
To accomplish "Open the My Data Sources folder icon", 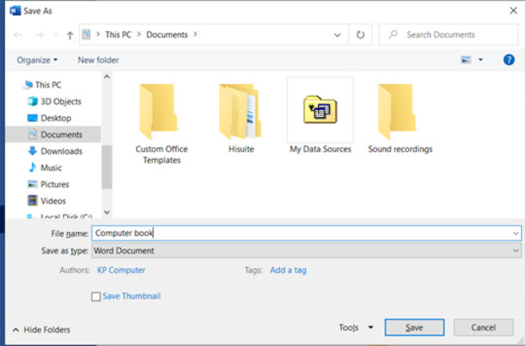I will (x=320, y=109).
